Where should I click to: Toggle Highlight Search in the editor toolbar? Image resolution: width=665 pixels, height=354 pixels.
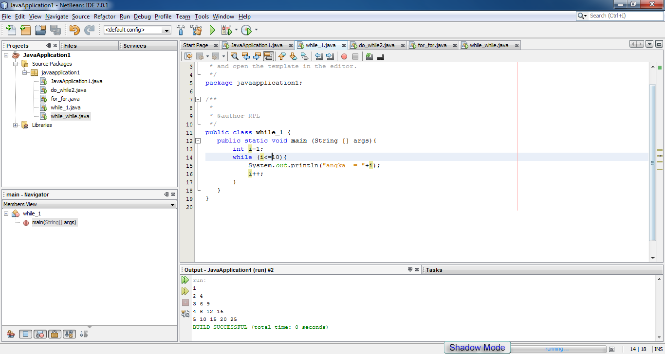pyautogui.click(x=268, y=56)
